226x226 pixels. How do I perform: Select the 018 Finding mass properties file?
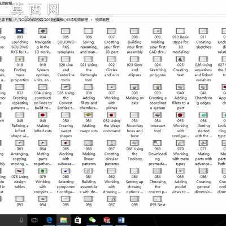click(20, 69)
